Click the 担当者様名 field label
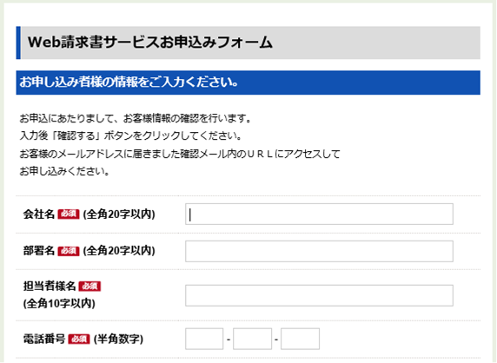Screen dimensions: 497x363 tap(50, 287)
